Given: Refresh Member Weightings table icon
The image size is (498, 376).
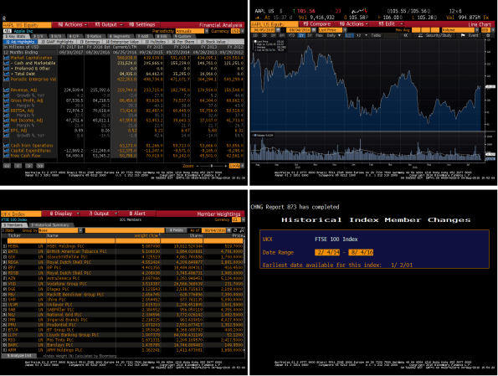Looking at the screenshot, I should click(x=235, y=230).
